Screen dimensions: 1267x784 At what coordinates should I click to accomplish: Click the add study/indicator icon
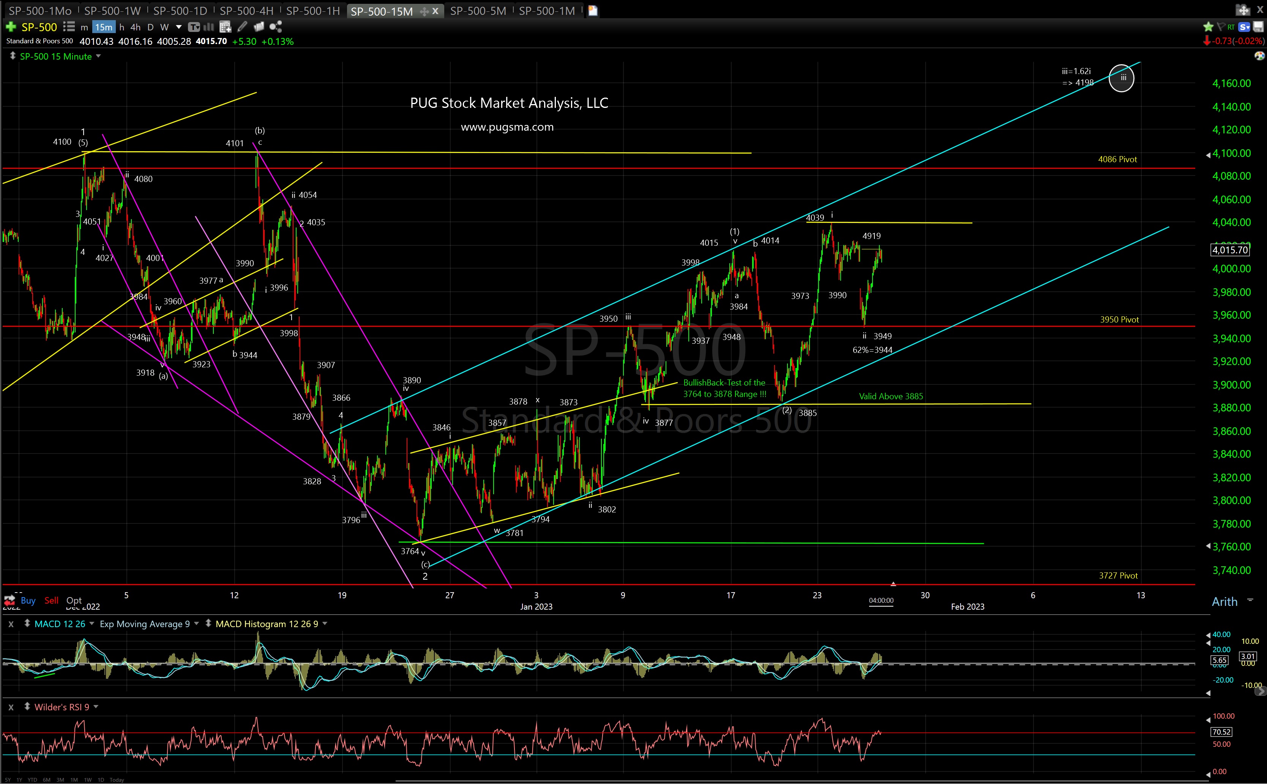coord(225,27)
